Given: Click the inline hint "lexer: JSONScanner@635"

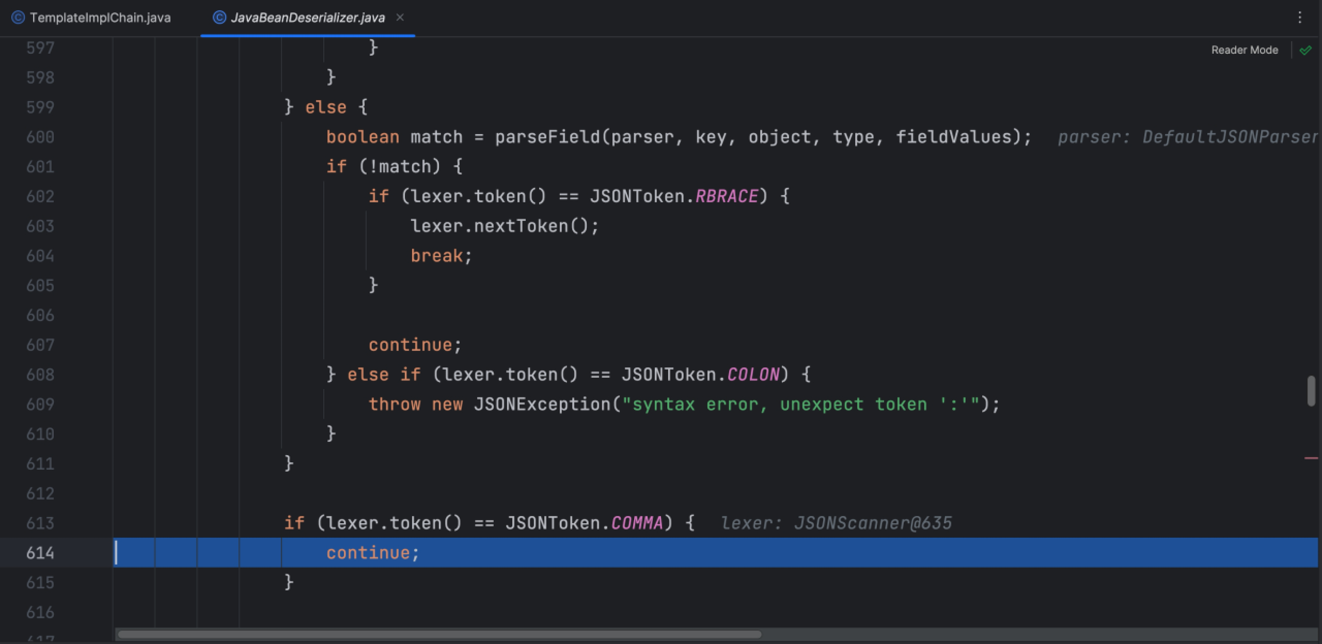Looking at the screenshot, I should (836, 523).
